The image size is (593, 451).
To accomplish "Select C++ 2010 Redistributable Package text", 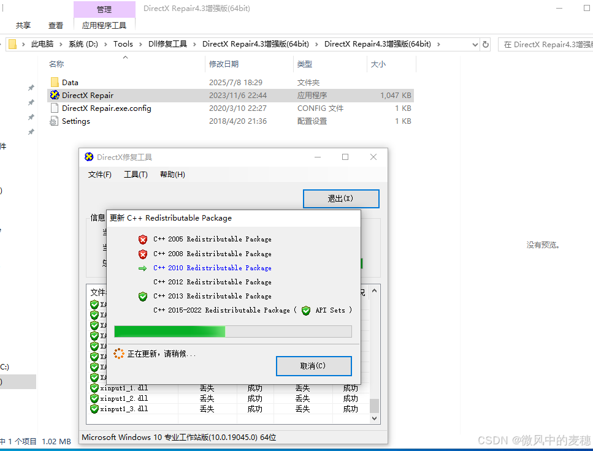I will (212, 268).
